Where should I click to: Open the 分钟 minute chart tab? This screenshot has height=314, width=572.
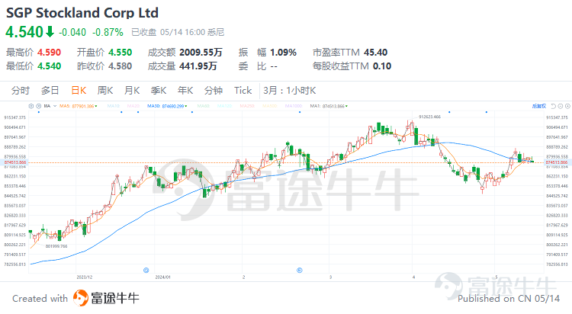(214, 91)
